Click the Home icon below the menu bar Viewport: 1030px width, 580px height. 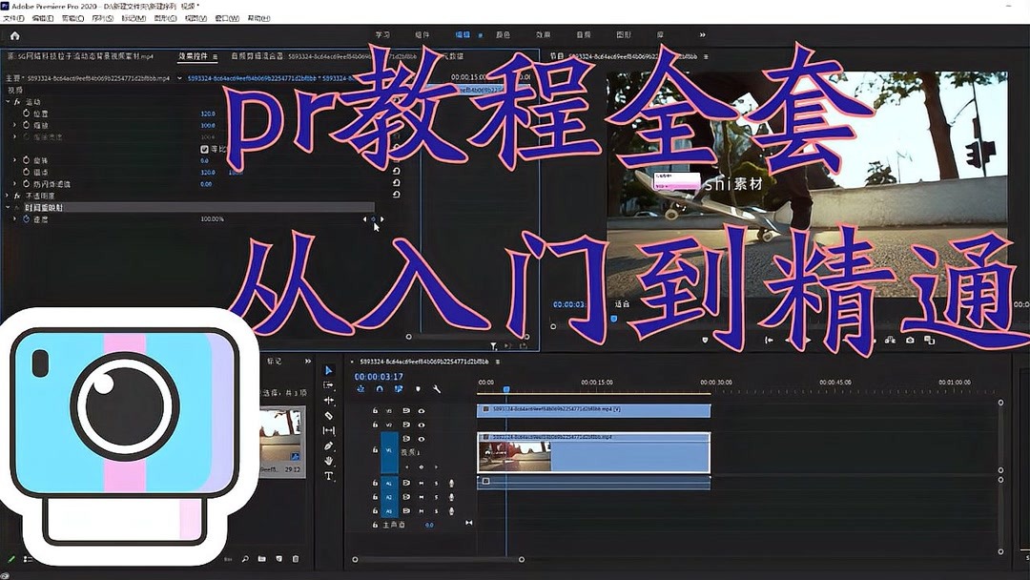tap(13, 34)
